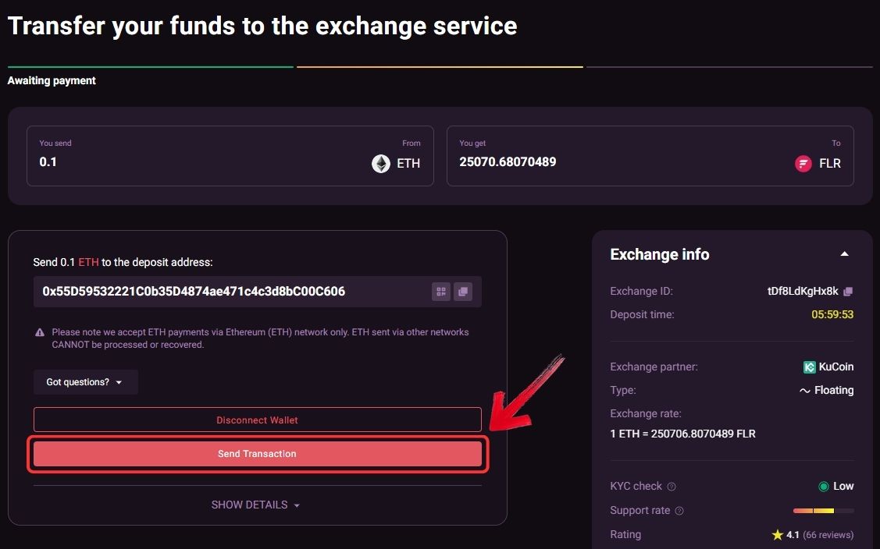The height and width of the screenshot is (549, 880).
Task: Click the Support rate indicator bar
Action: click(x=823, y=511)
